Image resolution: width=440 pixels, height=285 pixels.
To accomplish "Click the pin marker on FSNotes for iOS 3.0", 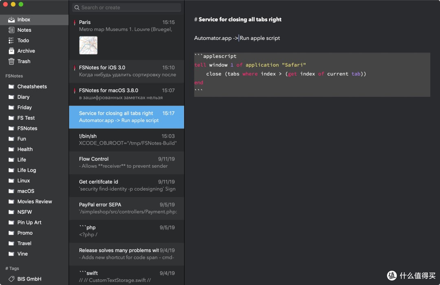I will (75, 68).
